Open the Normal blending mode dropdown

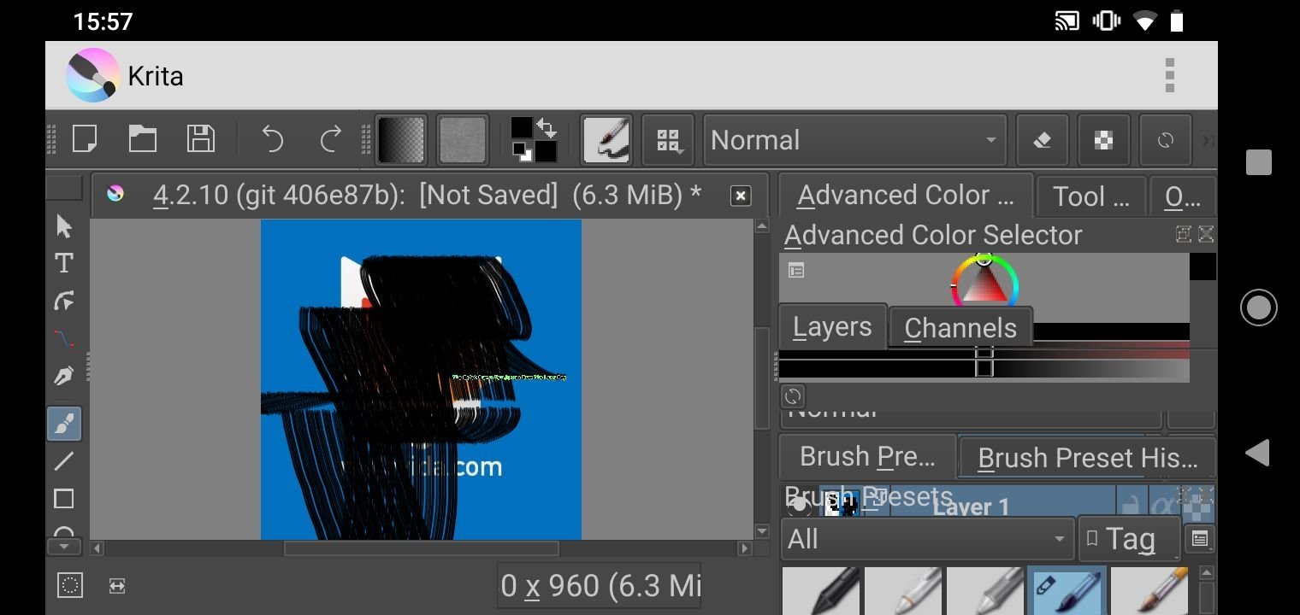(x=854, y=140)
